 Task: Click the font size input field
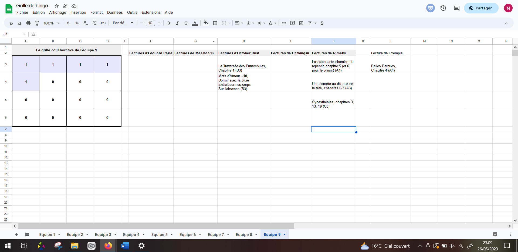click(x=150, y=23)
